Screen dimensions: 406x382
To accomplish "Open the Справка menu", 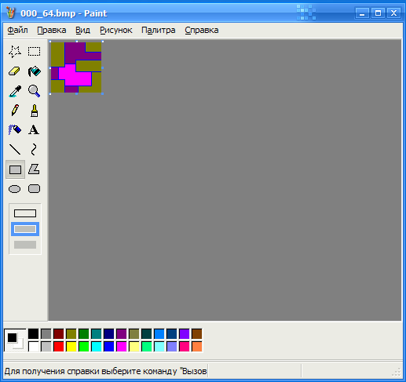I will [202, 30].
